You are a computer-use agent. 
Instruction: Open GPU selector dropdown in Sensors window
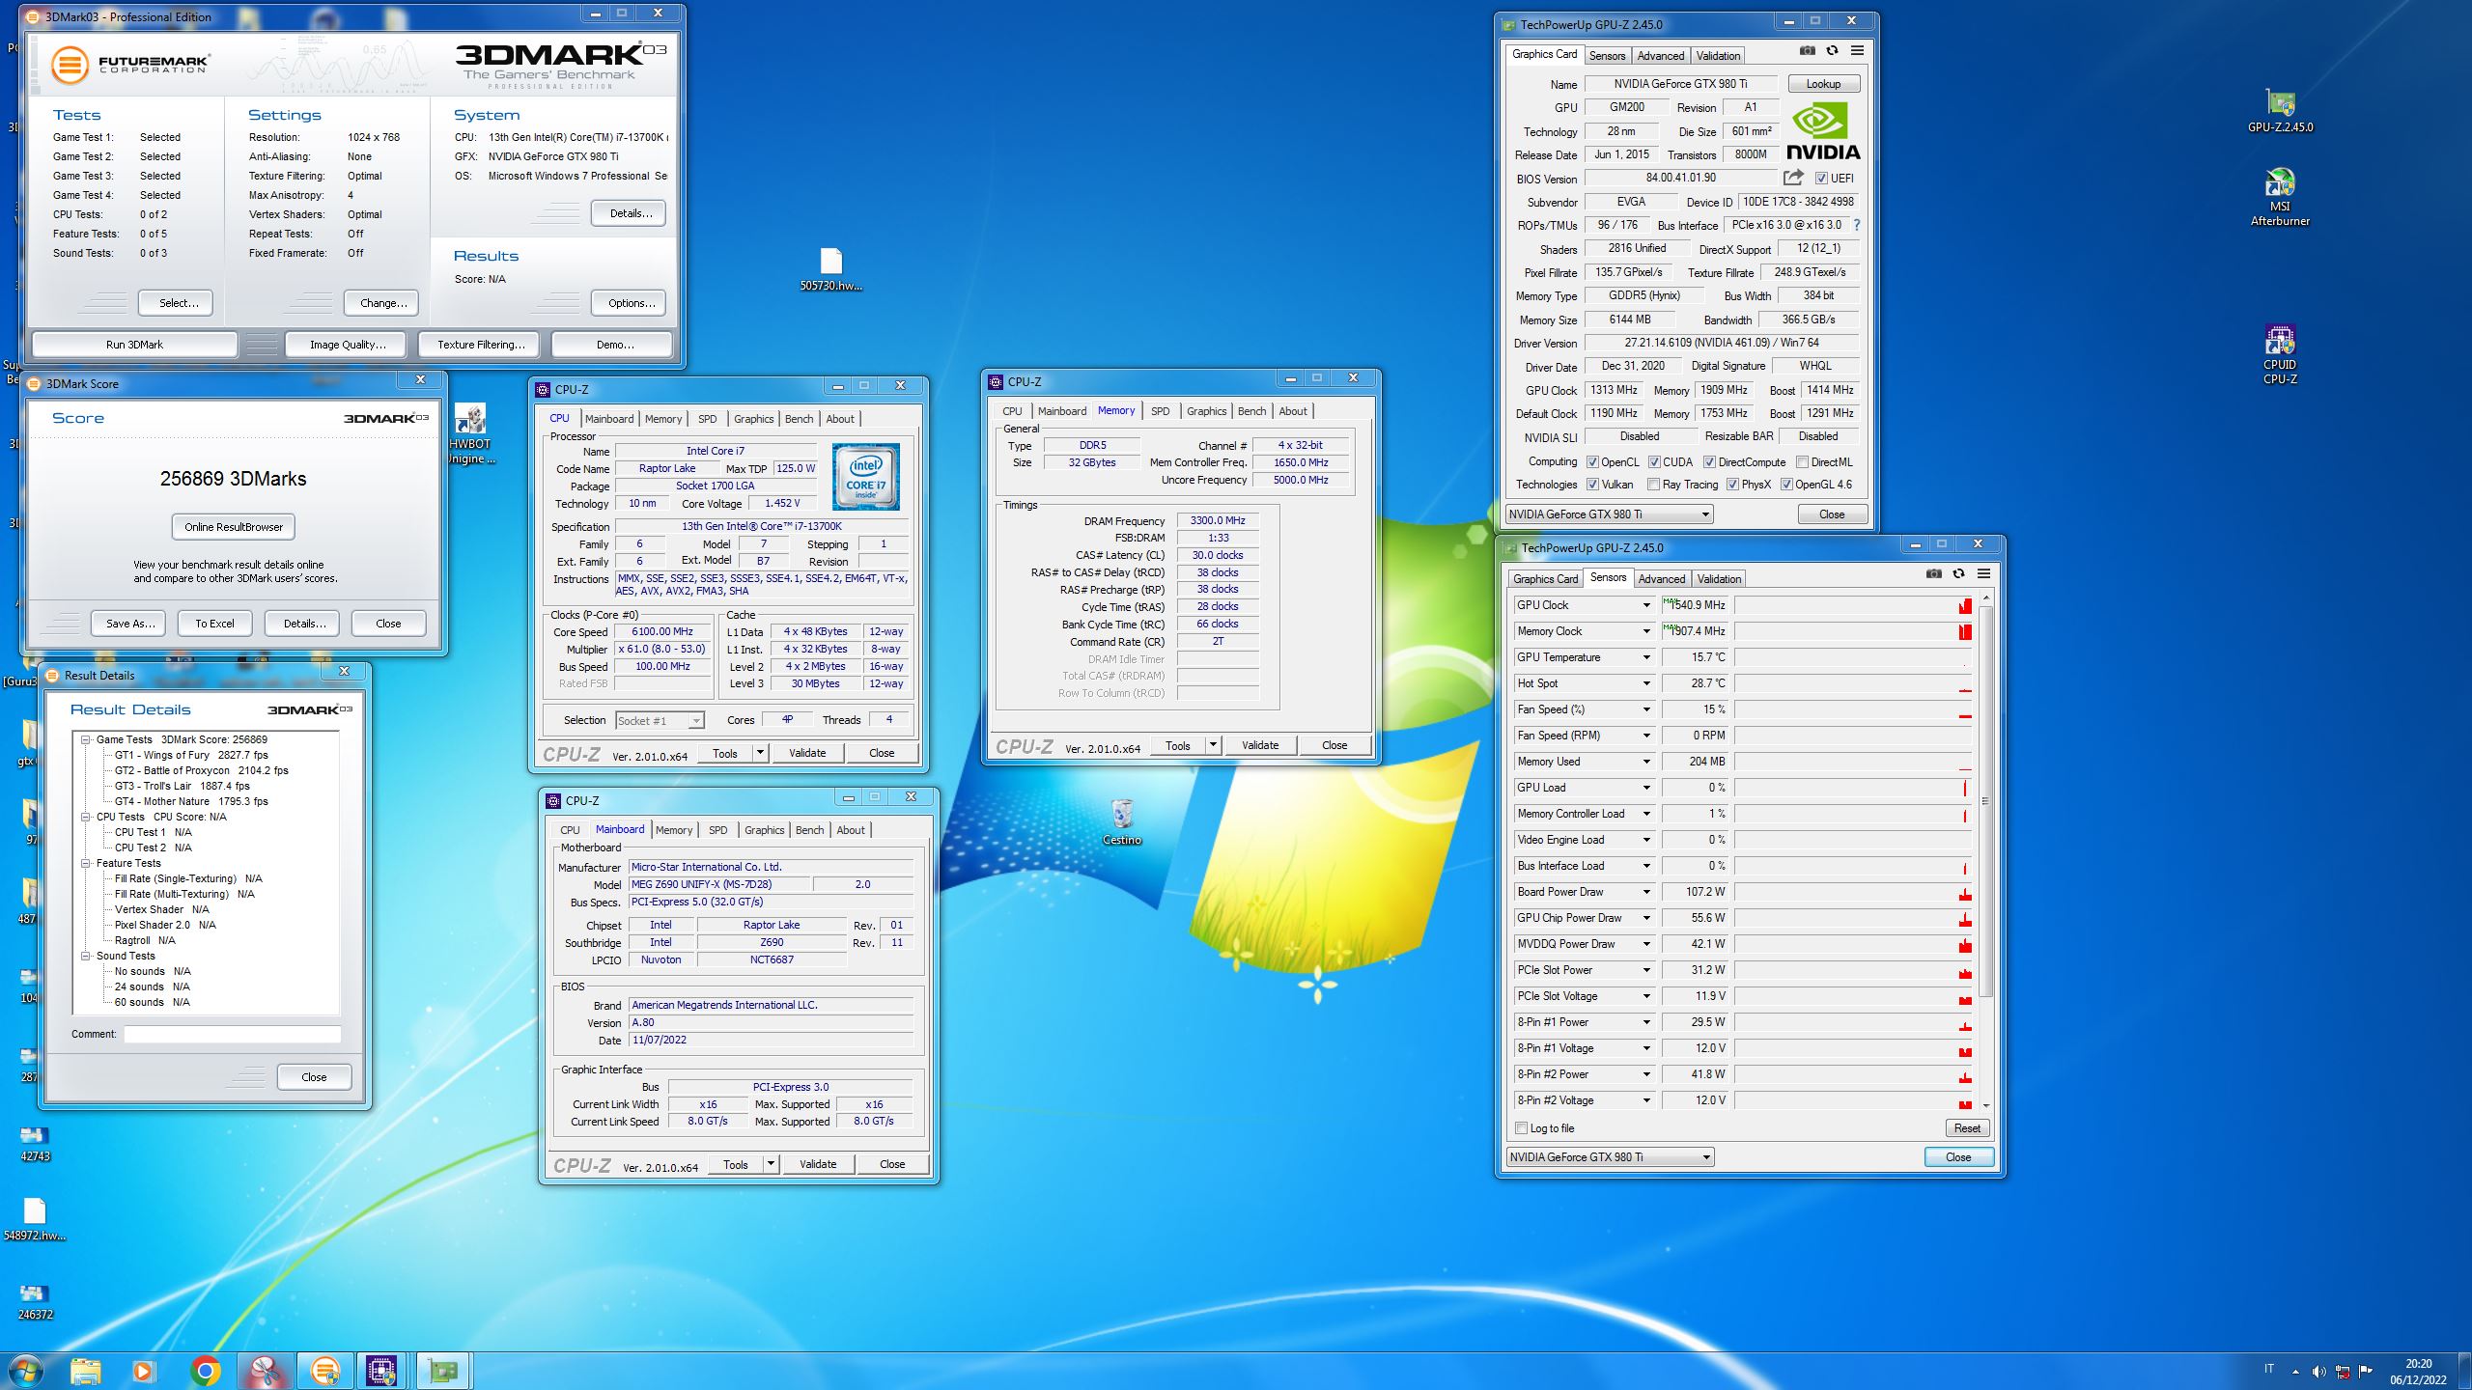(1611, 1157)
